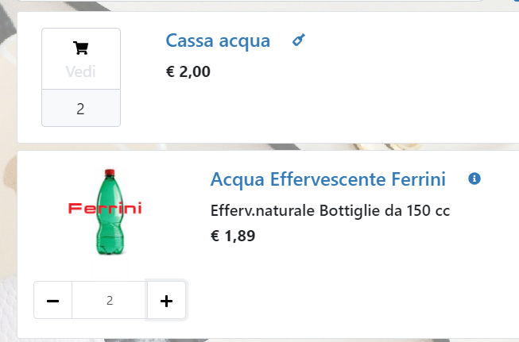Click the red cap of the Ferrini bottle
Viewport: 519px width, 342px height.
[109, 172]
